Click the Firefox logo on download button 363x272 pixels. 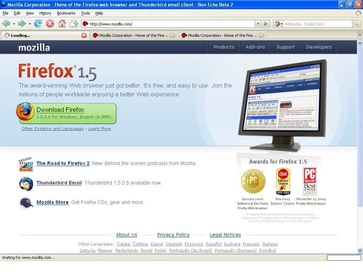point(25,112)
